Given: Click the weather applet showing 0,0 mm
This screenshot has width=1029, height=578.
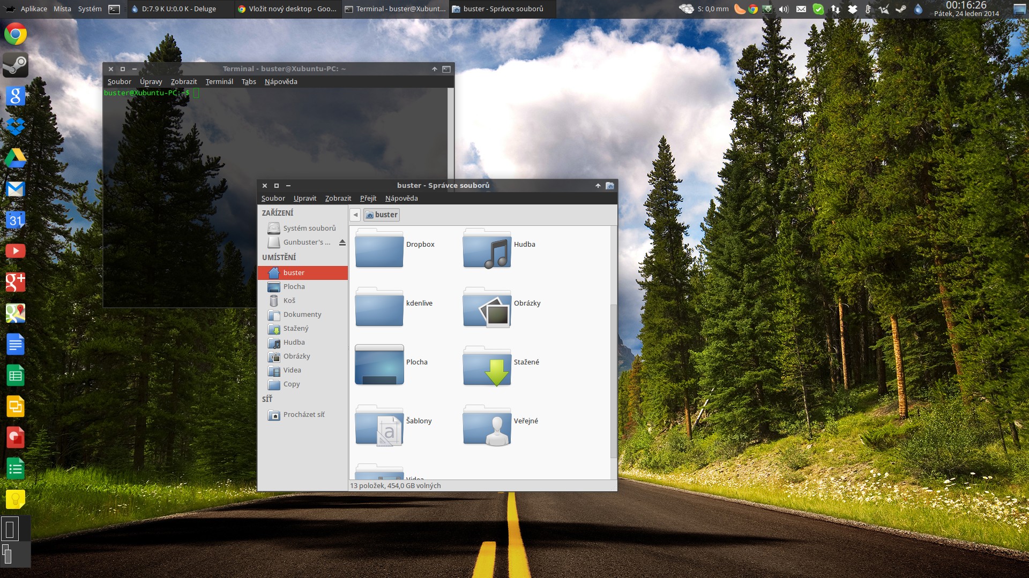Looking at the screenshot, I should pyautogui.click(x=704, y=9).
